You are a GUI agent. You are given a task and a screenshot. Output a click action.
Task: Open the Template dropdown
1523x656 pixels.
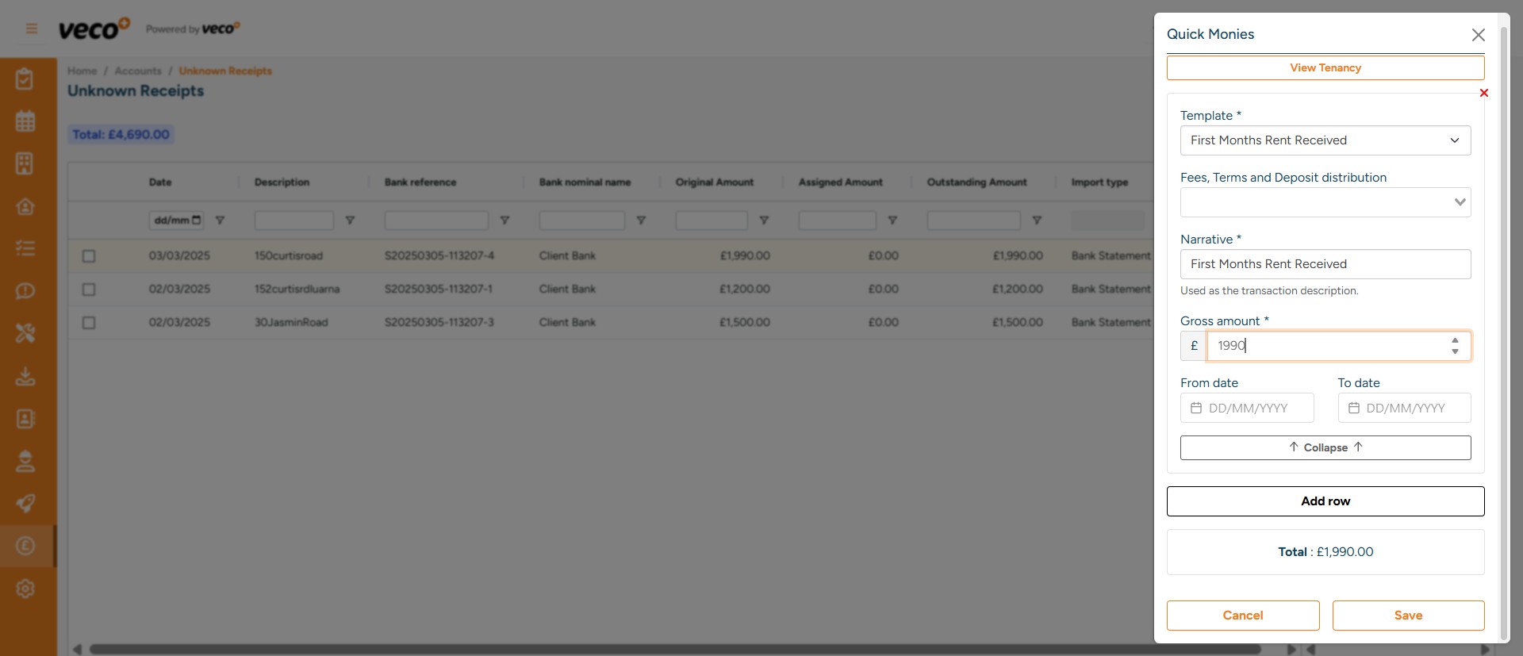1325,140
